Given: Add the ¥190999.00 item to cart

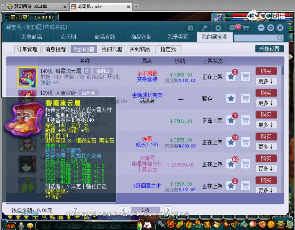Looking at the screenshot, I should (245, 164).
